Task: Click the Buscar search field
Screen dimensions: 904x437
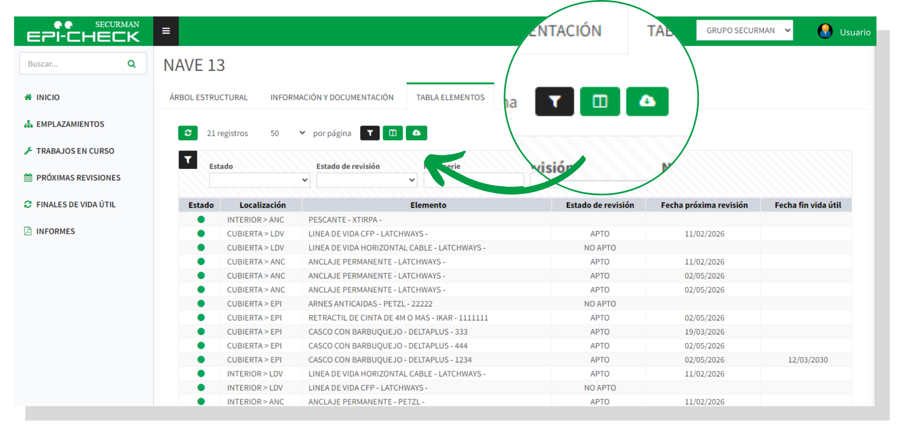Action: coord(75,64)
